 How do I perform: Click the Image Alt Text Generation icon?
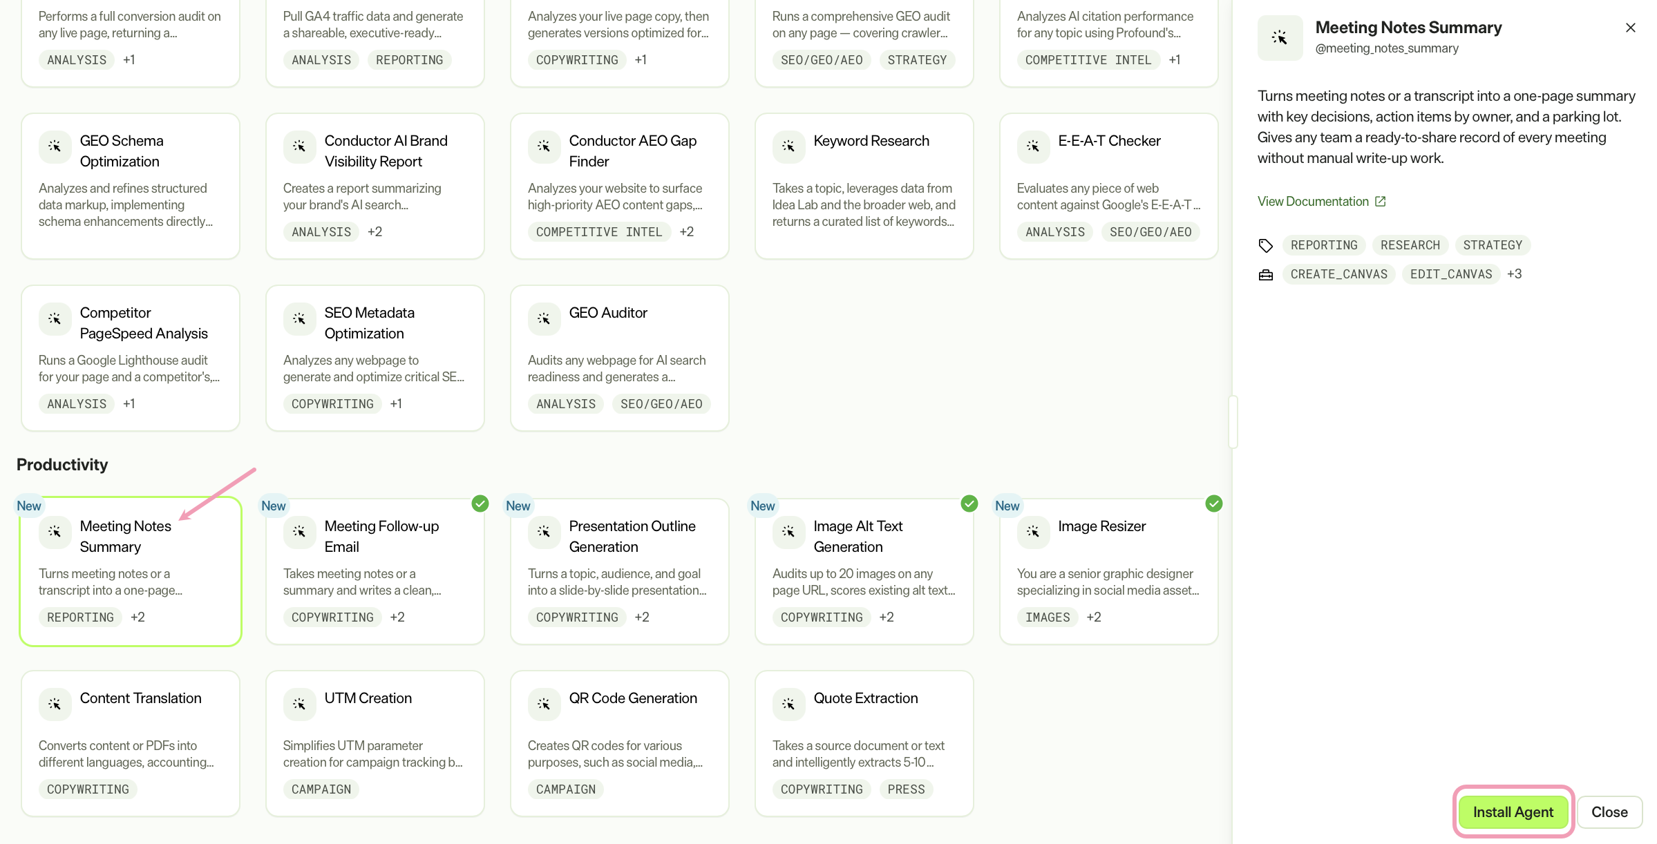click(788, 532)
